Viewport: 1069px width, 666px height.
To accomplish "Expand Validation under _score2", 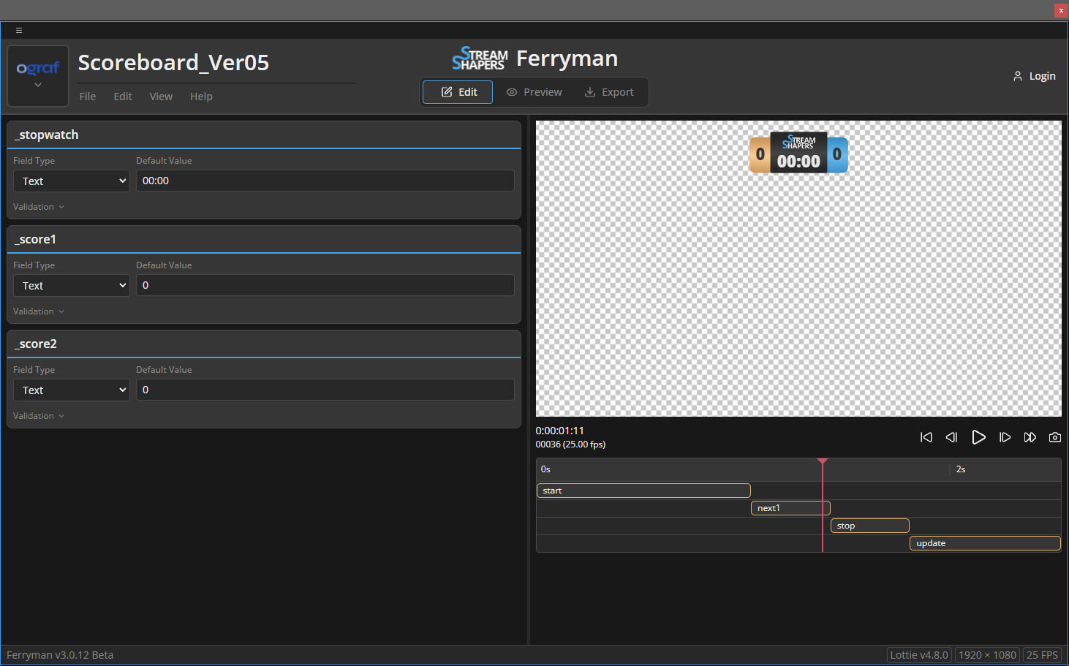I will click(39, 416).
